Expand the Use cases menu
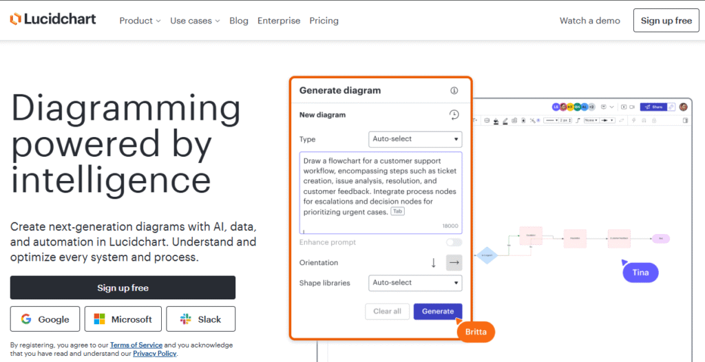The image size is (705, 362). click(x=195, y=21)
